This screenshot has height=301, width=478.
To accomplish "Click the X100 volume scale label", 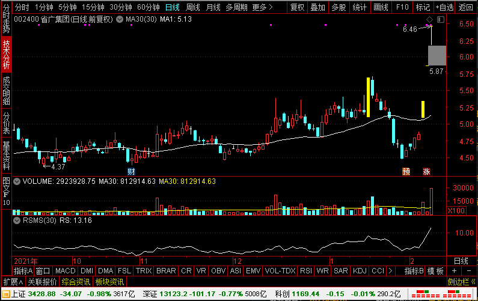I will tap(456, 210).
